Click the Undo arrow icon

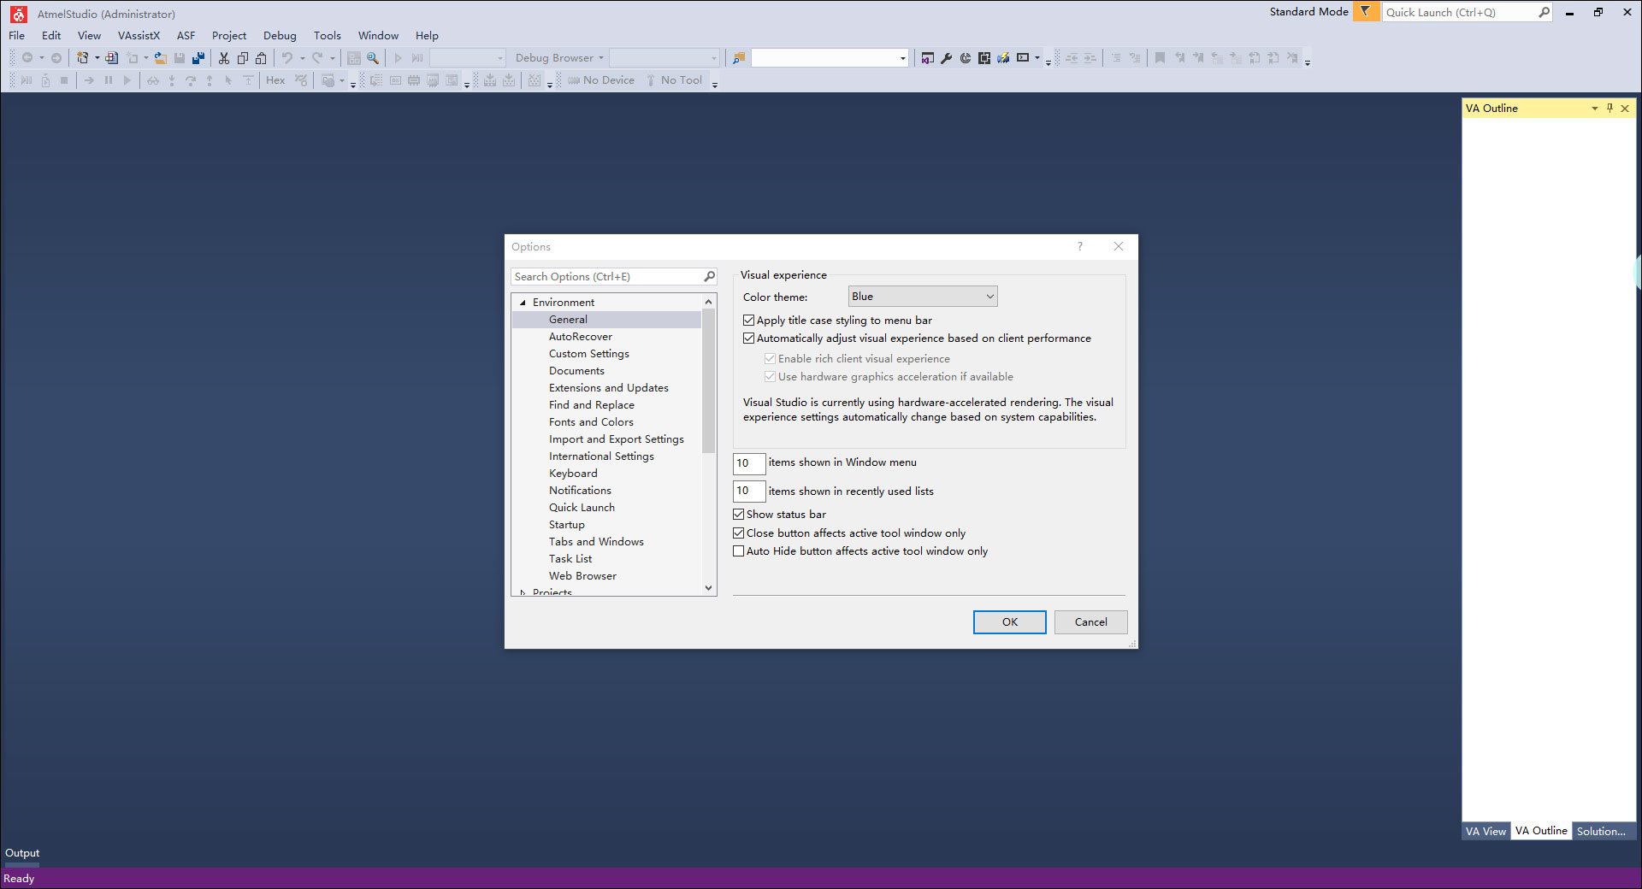[287, 58]
